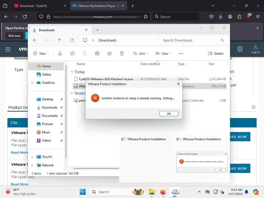Add a new File Explorer tab
The image size is (264, 198).
point(97,30)
